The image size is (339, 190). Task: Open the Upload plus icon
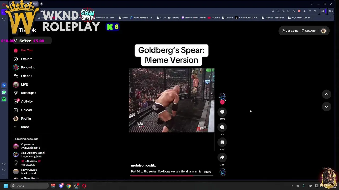point(16,110)
